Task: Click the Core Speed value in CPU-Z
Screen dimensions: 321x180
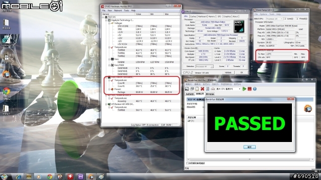Action: coord(203,51)
